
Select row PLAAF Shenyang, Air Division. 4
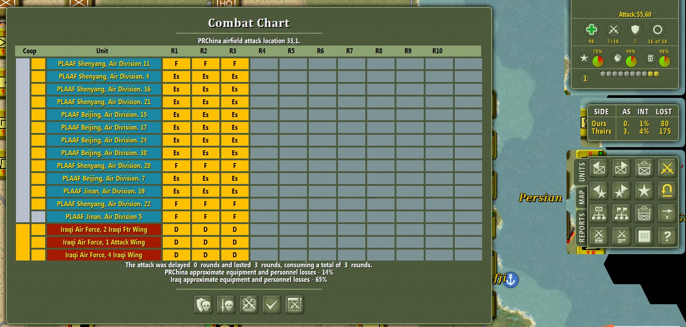coord(104,77)
